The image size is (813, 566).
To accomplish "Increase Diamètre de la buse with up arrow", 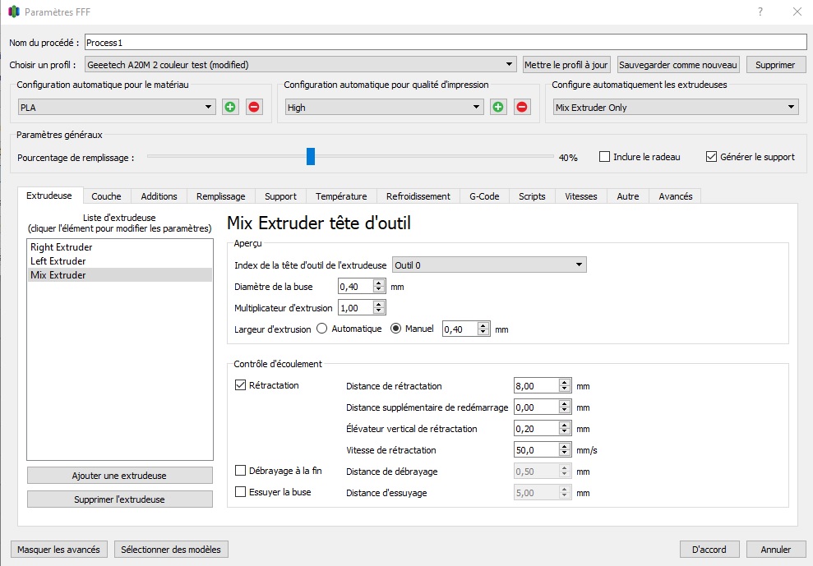I will click(x=378, y=283).
